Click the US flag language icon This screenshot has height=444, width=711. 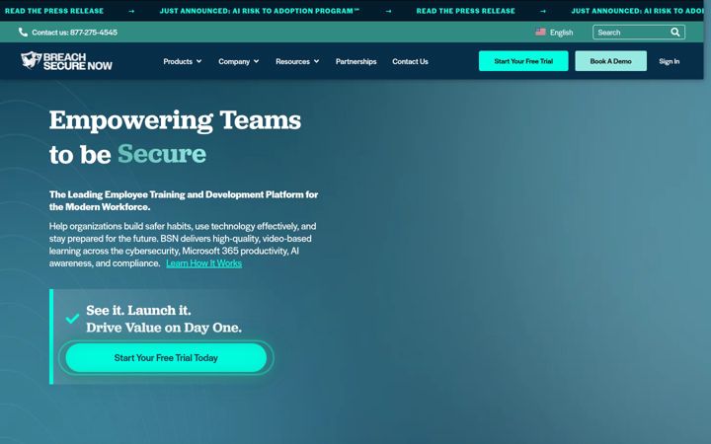pyautogui.click(x=540, y=33)
